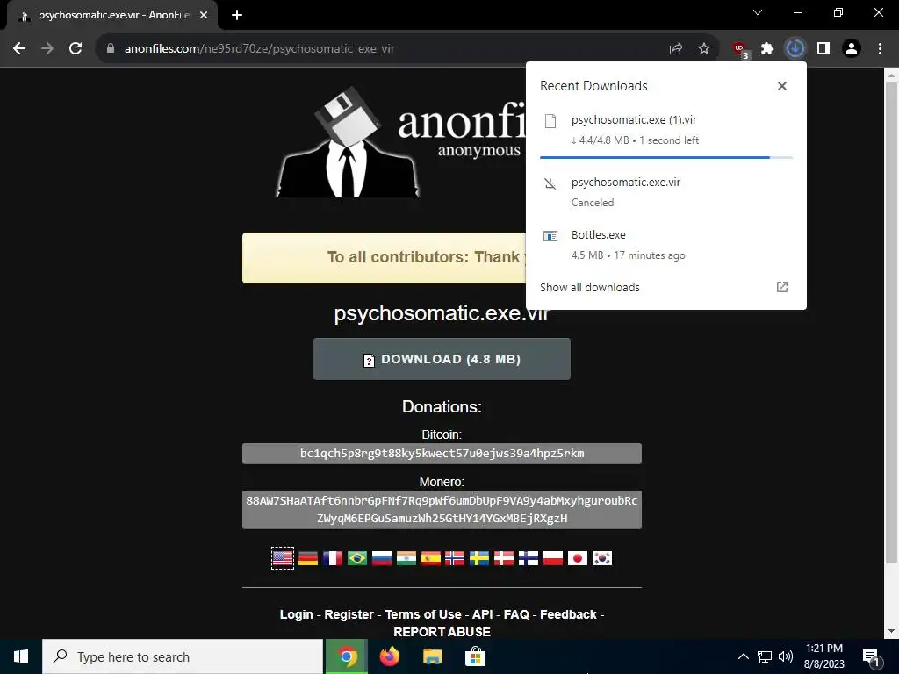
Task: Click the Bottles.exe download entry name
Action: 599,235
